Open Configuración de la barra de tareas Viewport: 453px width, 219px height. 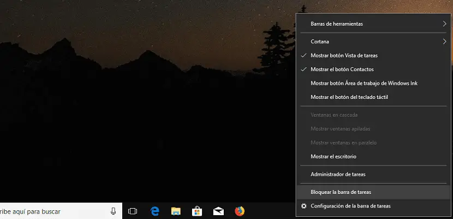click(x=373, y=206)
